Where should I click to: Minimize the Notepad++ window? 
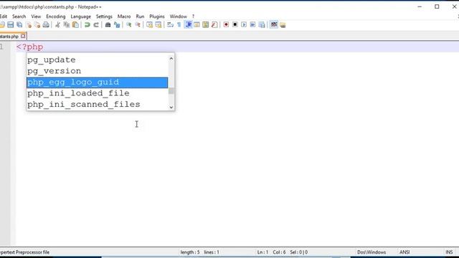(x=420, y=6)
